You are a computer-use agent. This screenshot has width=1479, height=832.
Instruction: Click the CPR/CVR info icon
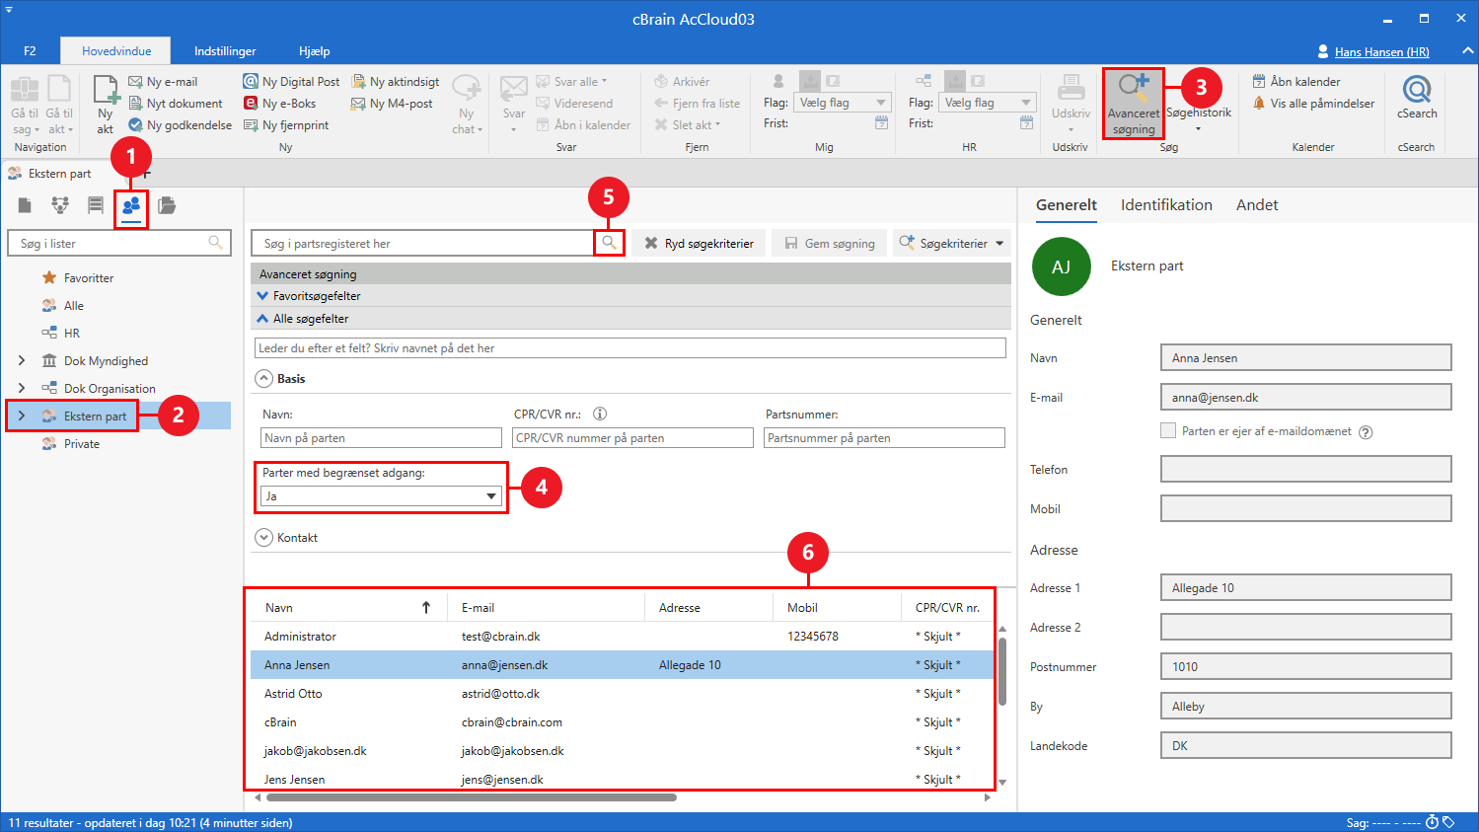point(600,415)
